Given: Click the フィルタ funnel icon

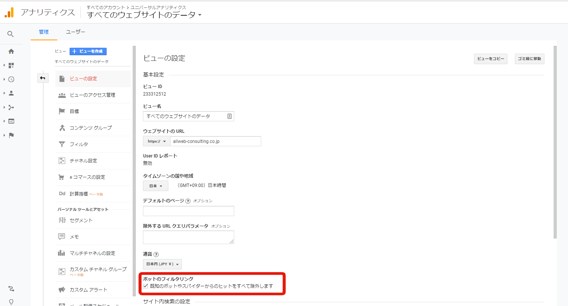Looking at the screenshot, I should [x=62, y=144].
